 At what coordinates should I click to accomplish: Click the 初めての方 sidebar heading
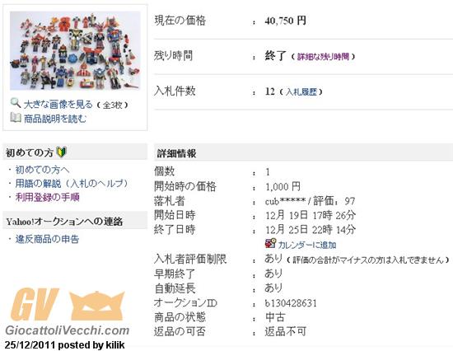tap(30, 152)
